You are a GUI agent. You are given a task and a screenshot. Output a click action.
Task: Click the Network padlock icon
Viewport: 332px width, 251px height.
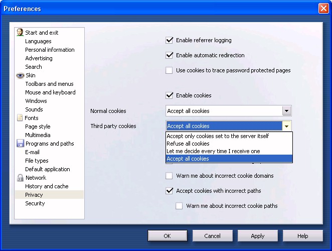tap(20, 178)
